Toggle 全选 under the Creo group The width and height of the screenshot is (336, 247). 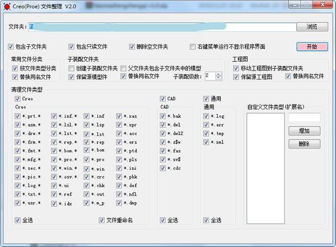[x=17, y=220]
